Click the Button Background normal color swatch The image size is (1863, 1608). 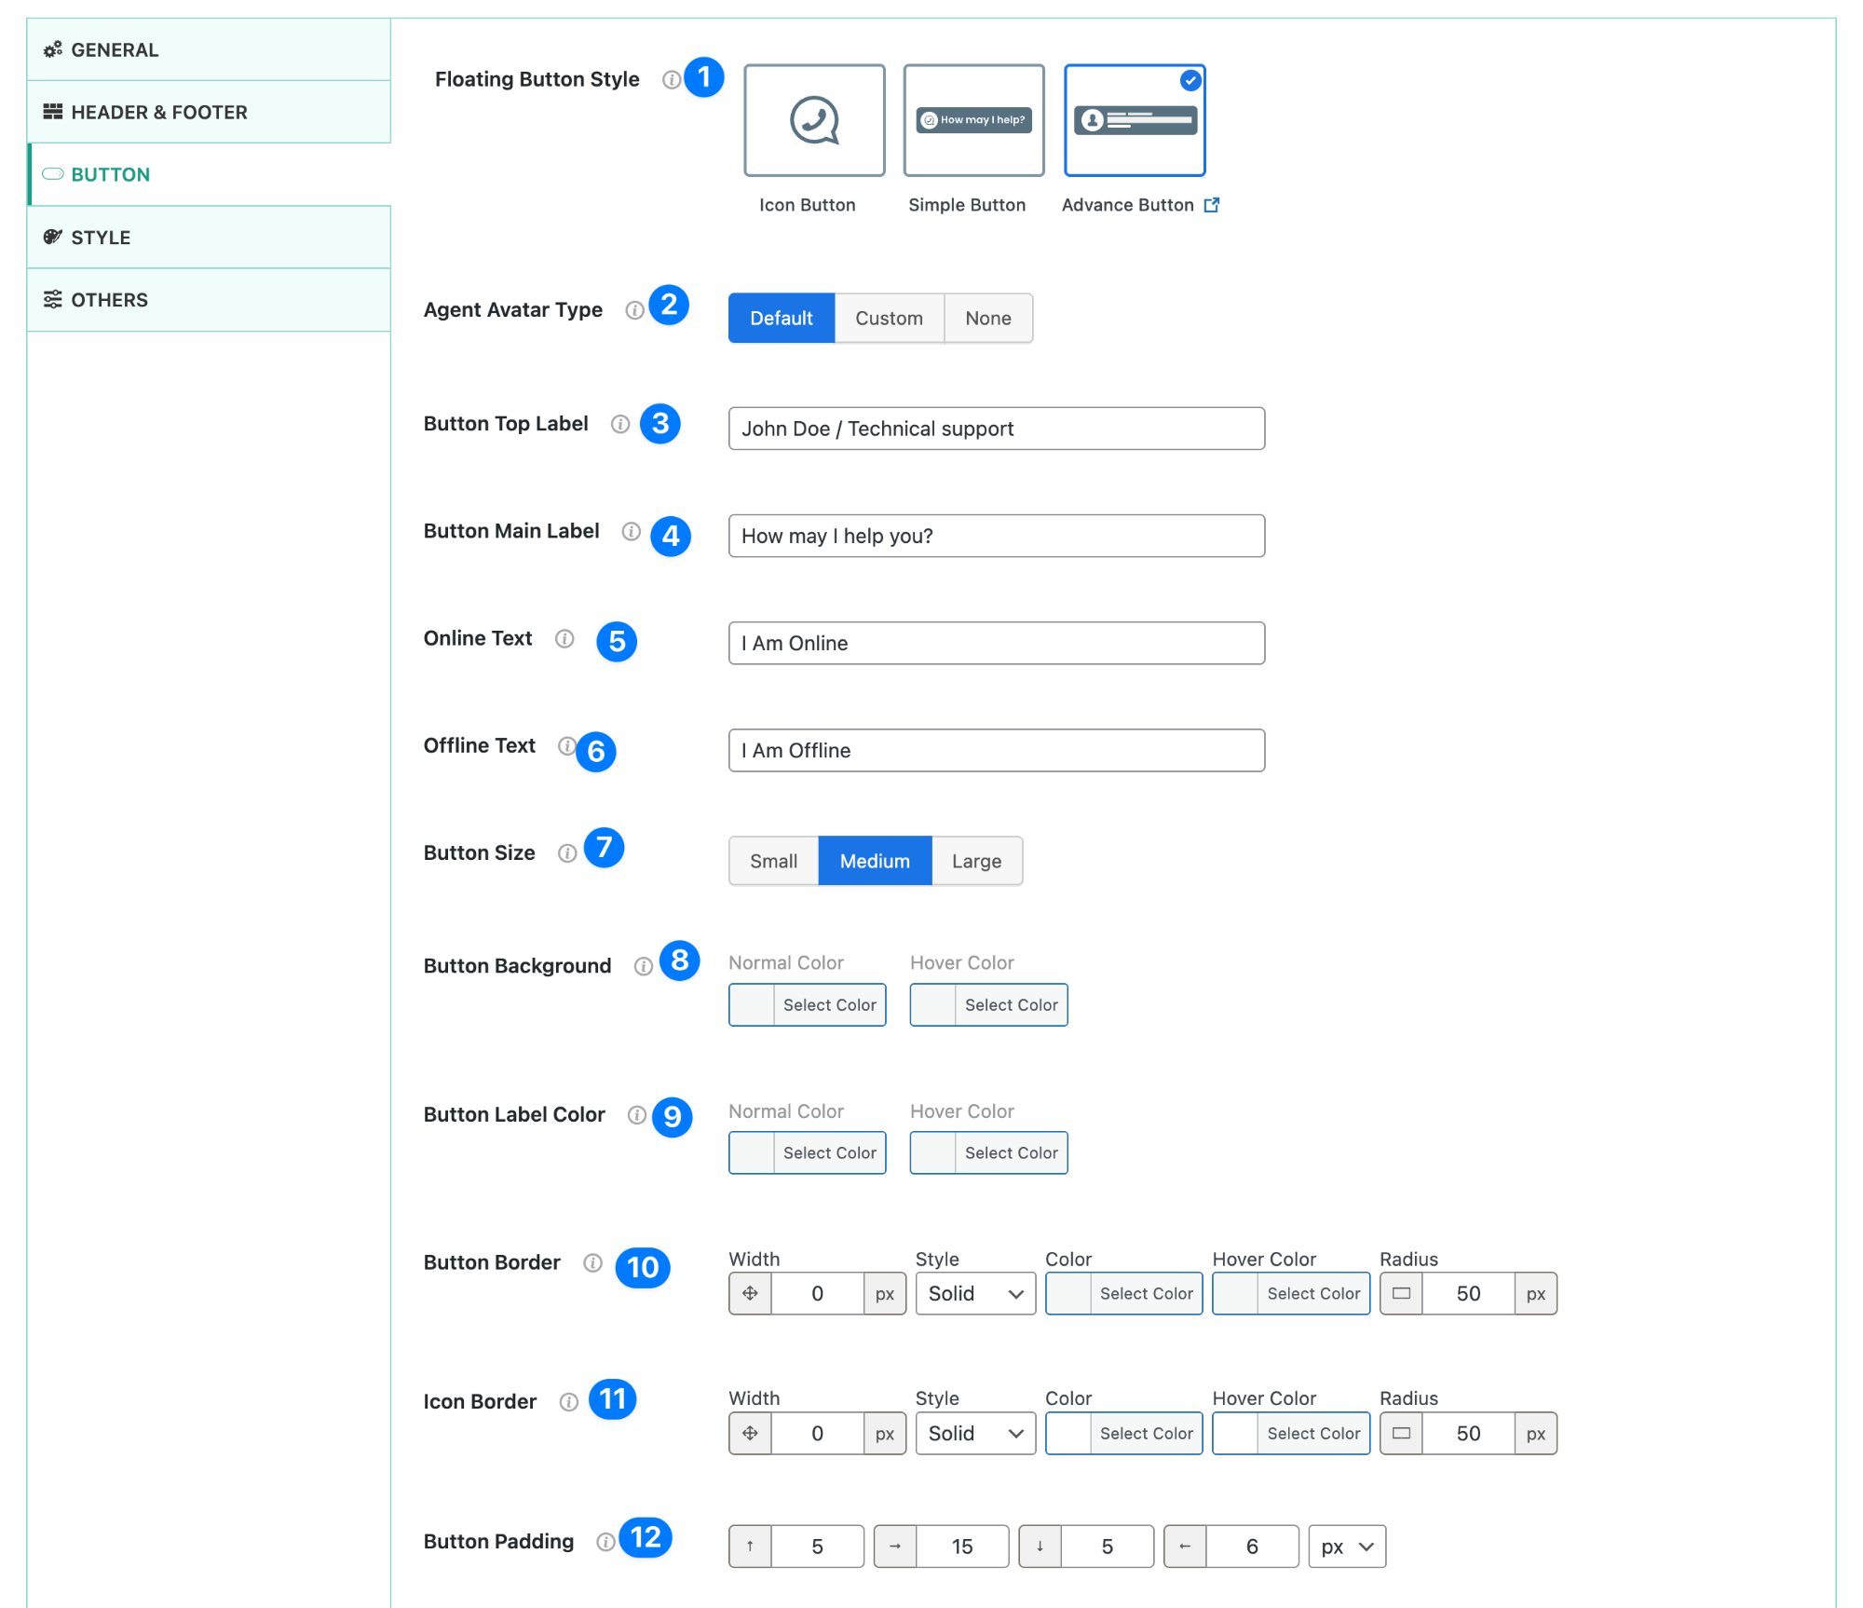(751, 1004)
